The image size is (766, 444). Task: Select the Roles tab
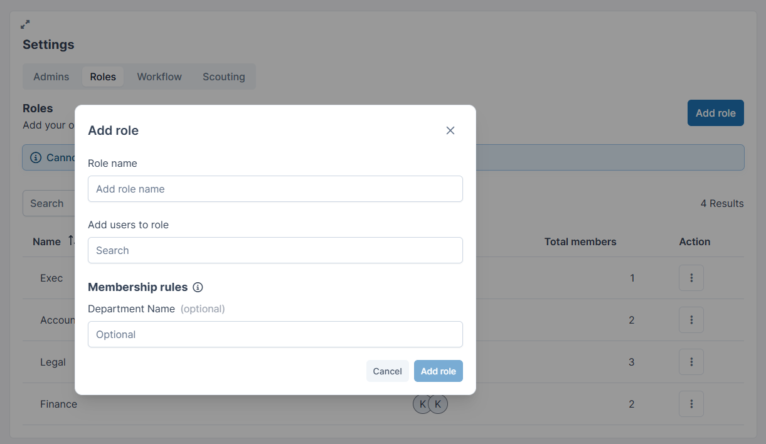[103, 77]
